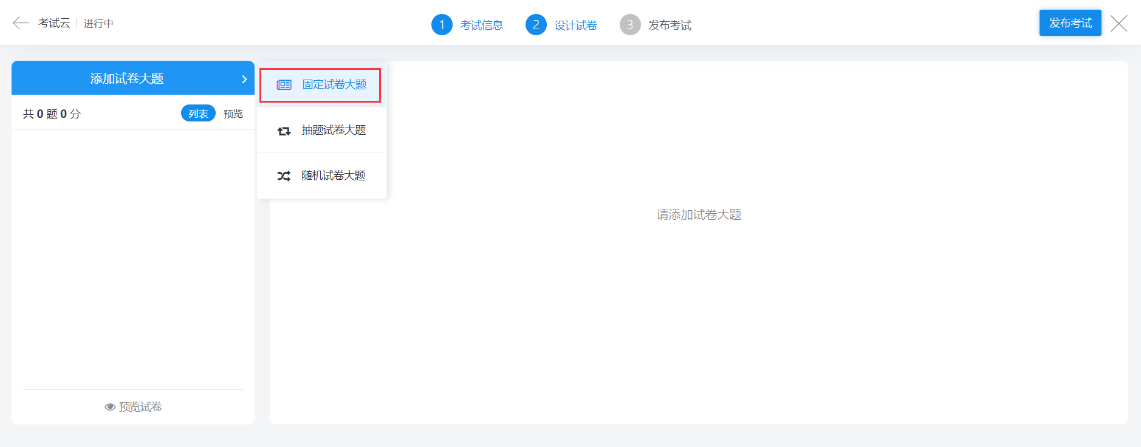Select 固定试卷大题 from menu
The image size is (1141, 447).
(x=334, y=85)
